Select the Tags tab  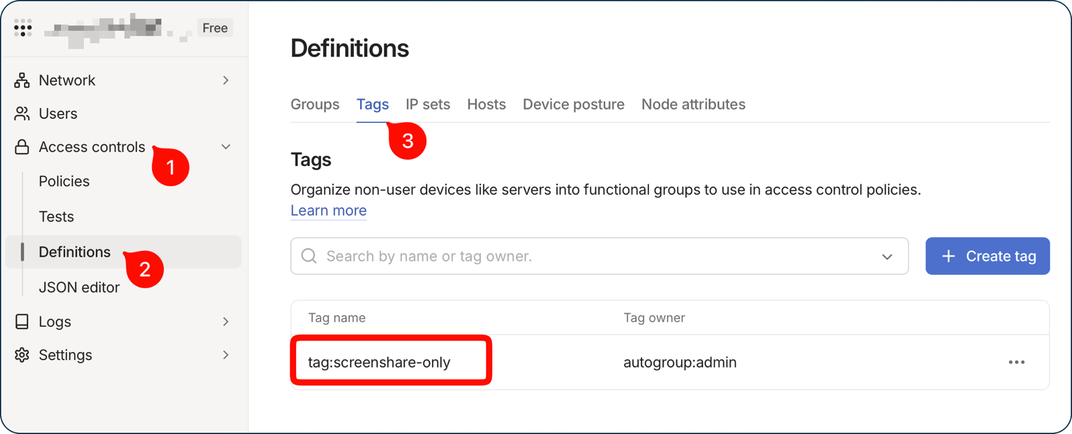point(373,104)
